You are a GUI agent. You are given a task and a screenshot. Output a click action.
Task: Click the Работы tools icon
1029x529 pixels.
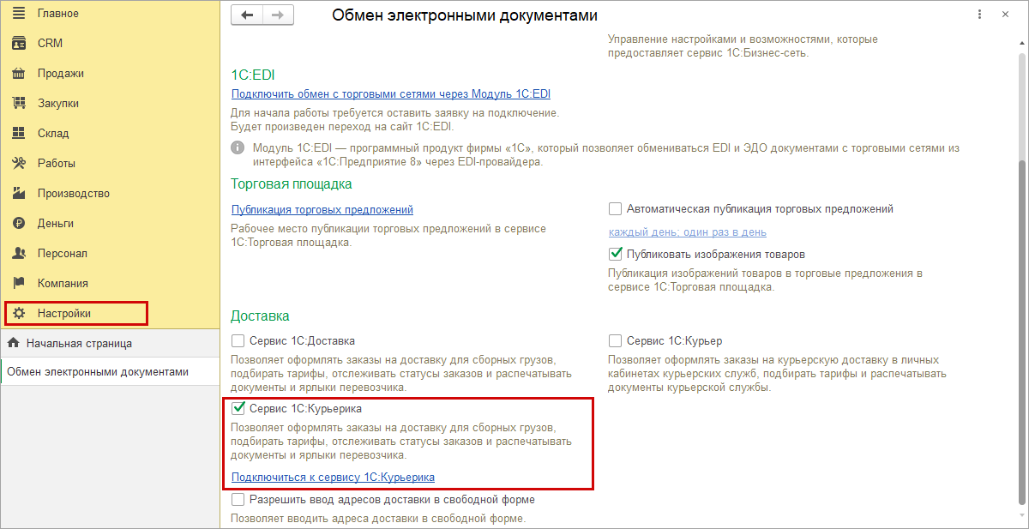19,163
